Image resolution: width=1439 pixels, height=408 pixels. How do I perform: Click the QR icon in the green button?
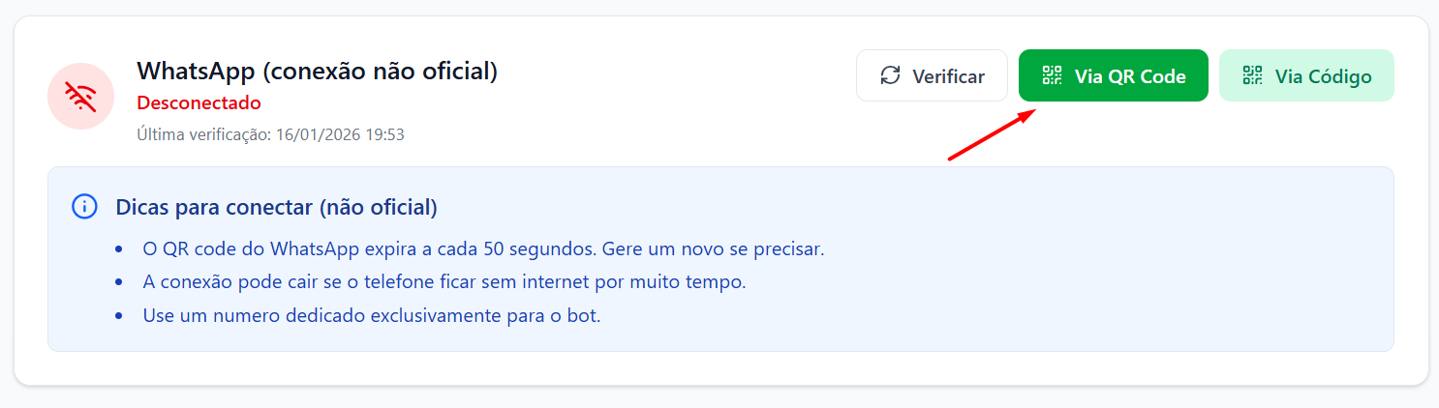point(1052,75)
